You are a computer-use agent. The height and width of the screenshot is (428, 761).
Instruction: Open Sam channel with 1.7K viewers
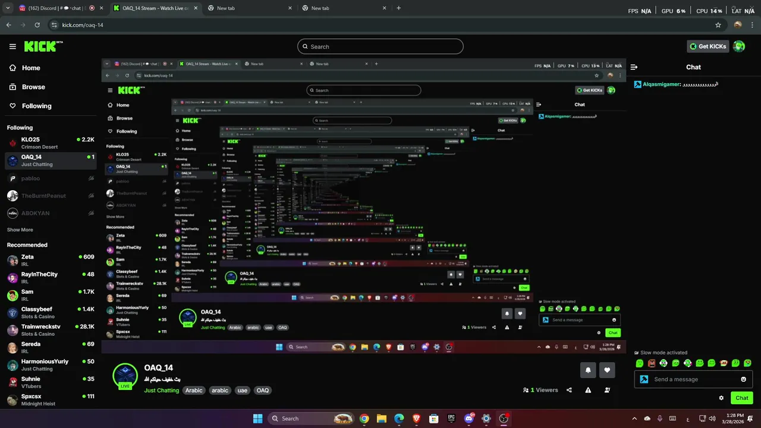click(x=51, y=295)
